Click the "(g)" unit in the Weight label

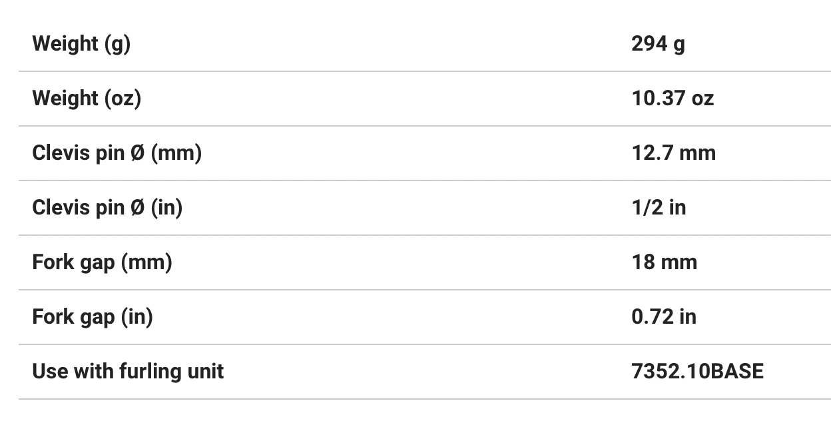tap(117, 44)
